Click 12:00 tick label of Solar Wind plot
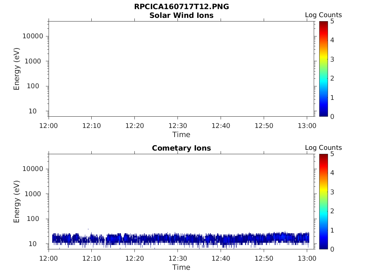 (49, 126)
